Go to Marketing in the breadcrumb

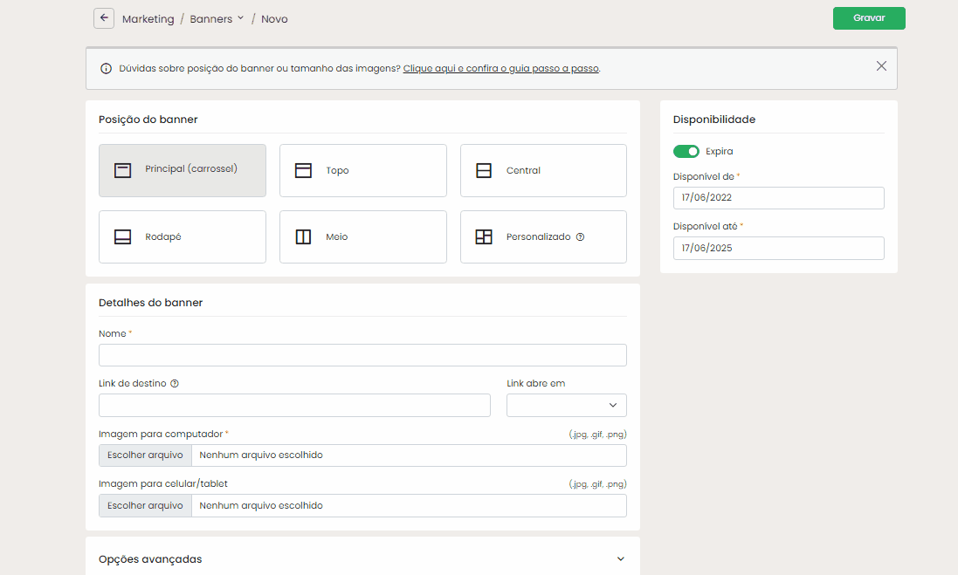[x=147, y=18]
